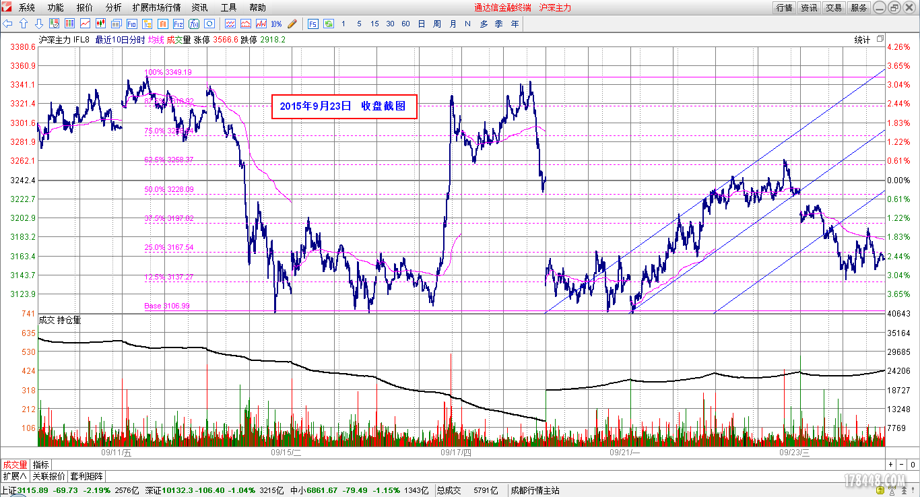
Task: Click the down arrow toolbar icon
Action: tap(39, 24)
